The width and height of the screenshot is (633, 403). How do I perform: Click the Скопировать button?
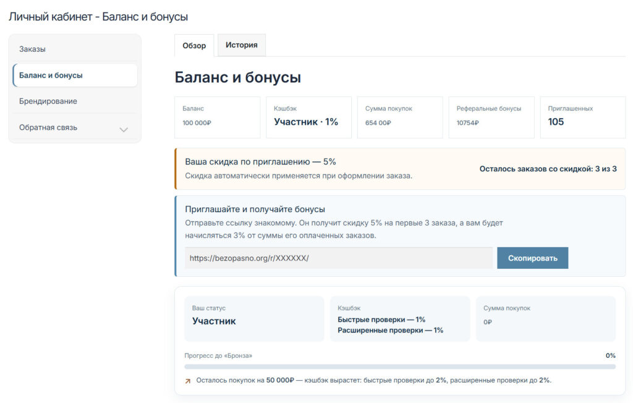[x=532, y=258]
